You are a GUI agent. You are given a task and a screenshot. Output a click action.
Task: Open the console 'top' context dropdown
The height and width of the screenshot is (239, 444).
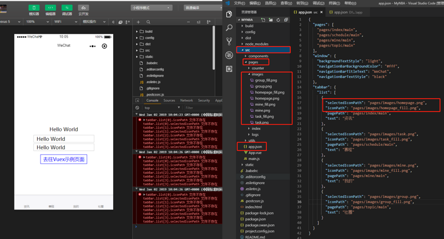pos(162,108)
